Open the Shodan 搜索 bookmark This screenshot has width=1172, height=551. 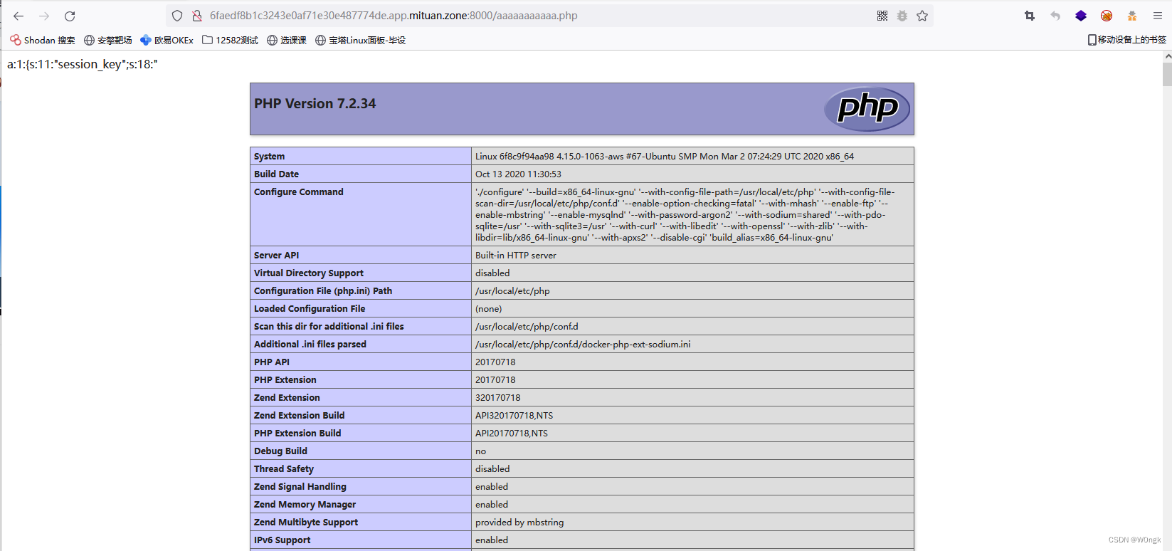pos(43,40)
